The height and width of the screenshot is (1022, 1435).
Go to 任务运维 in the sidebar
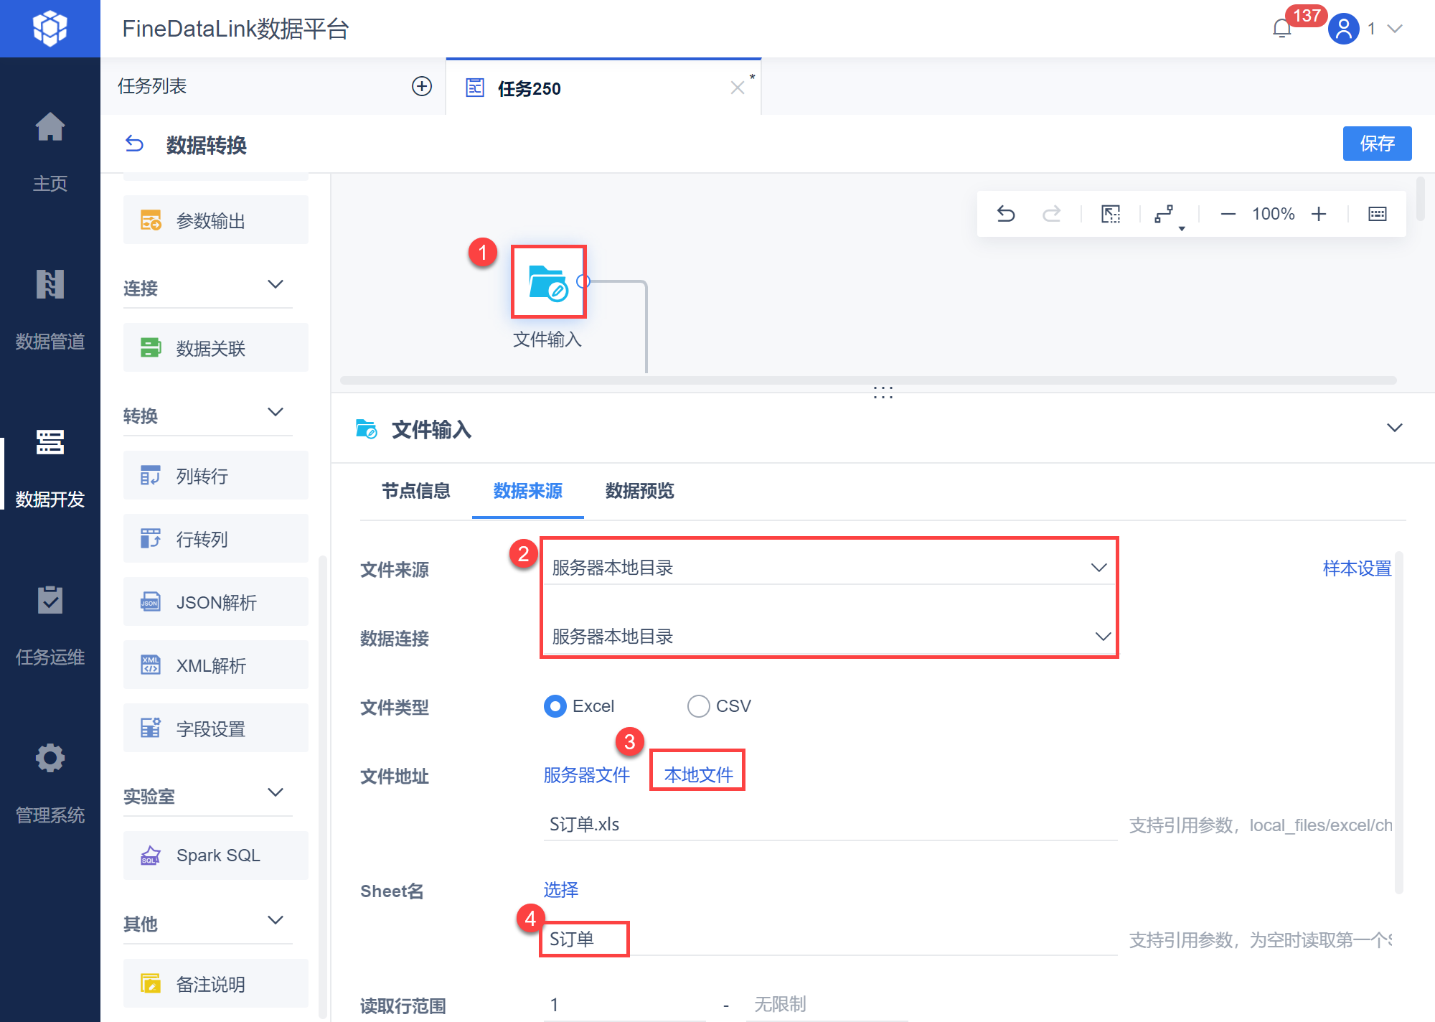tap(50, 624)
